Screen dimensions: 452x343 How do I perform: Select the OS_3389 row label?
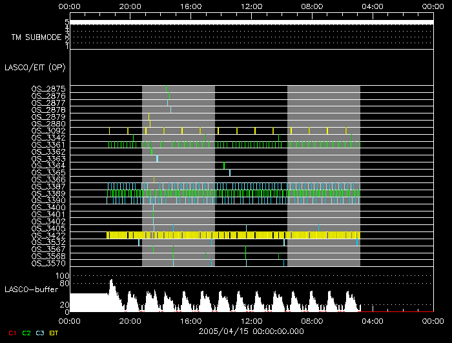coord(48,193)
